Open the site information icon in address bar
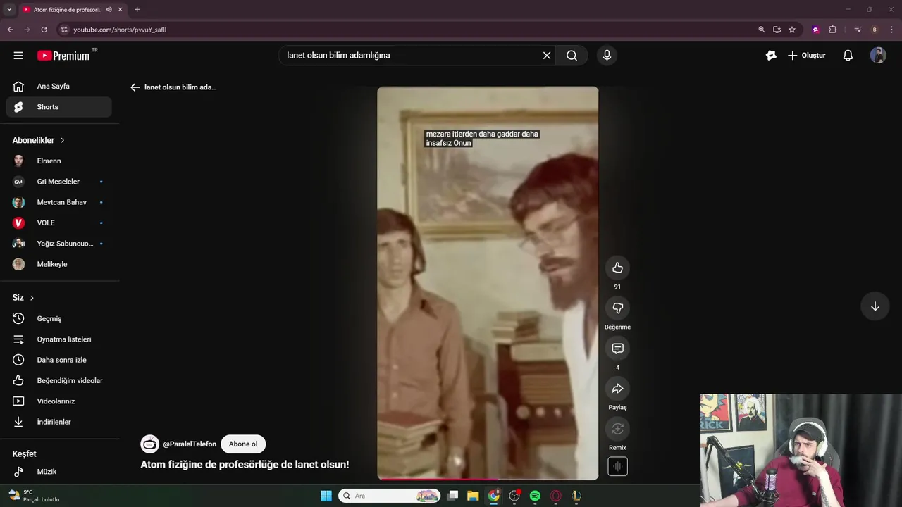This screenshot has width=902, height=507. (x=63, y=30)
